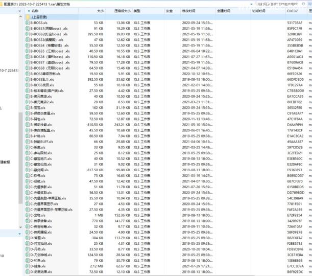This screenshot has height=276, width=312.
Task: Click the 安全 column header
Action: (170, 11)
